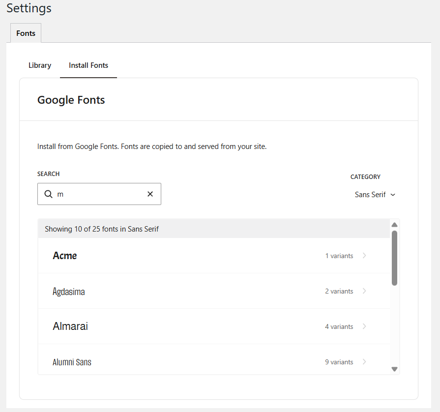Select the Agdasima font row

click(x=197, y=291)
